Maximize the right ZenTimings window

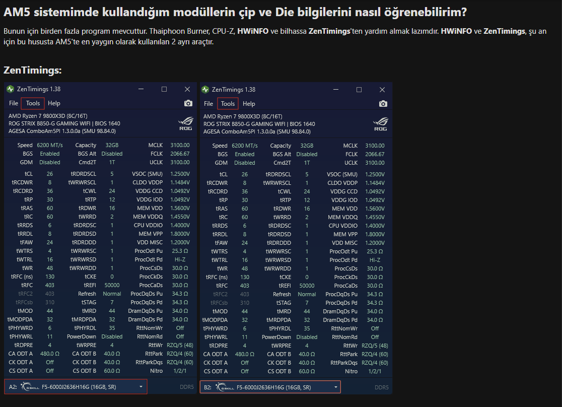(x=359, y=89)
